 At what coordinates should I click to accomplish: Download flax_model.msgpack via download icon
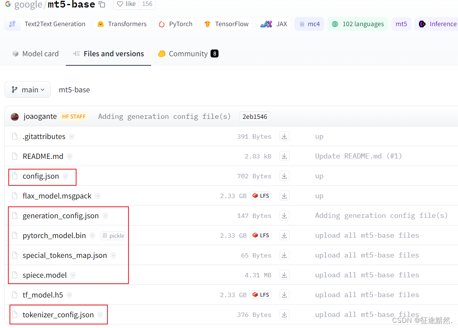[x=284, y=196]
